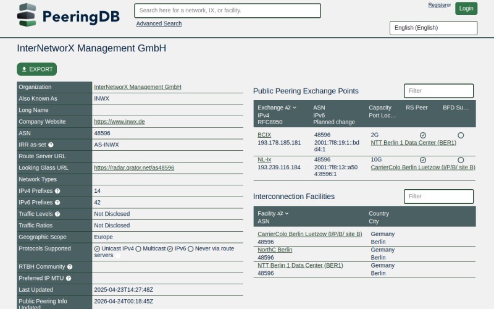Click the Unicast IPv4 protocol checkmark
The height and width of the screenshot is (309, 494).
point(97,249)
